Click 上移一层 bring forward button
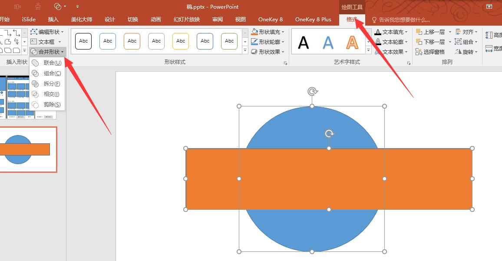502x261 pixels. click(430, 32)
